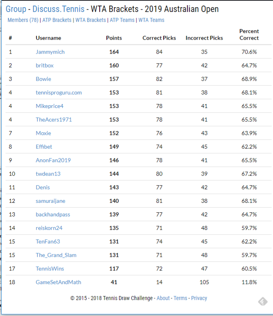Go to ATP Teams
This screenshot has height=316, width=273.
coord(122,20)
